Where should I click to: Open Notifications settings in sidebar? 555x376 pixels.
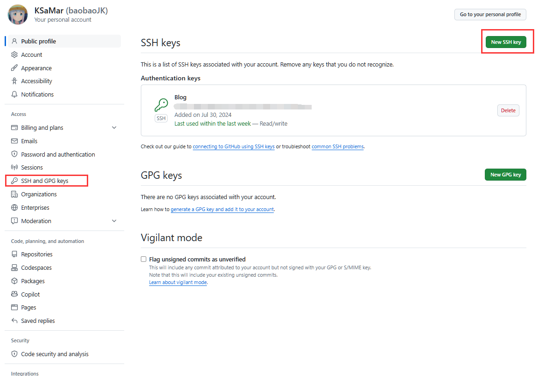[64, 94]
